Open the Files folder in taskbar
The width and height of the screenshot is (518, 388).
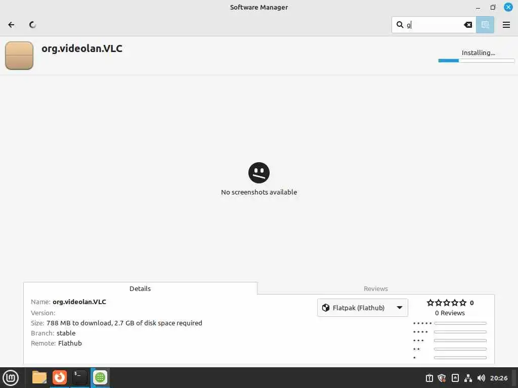[x=39, y=378]
